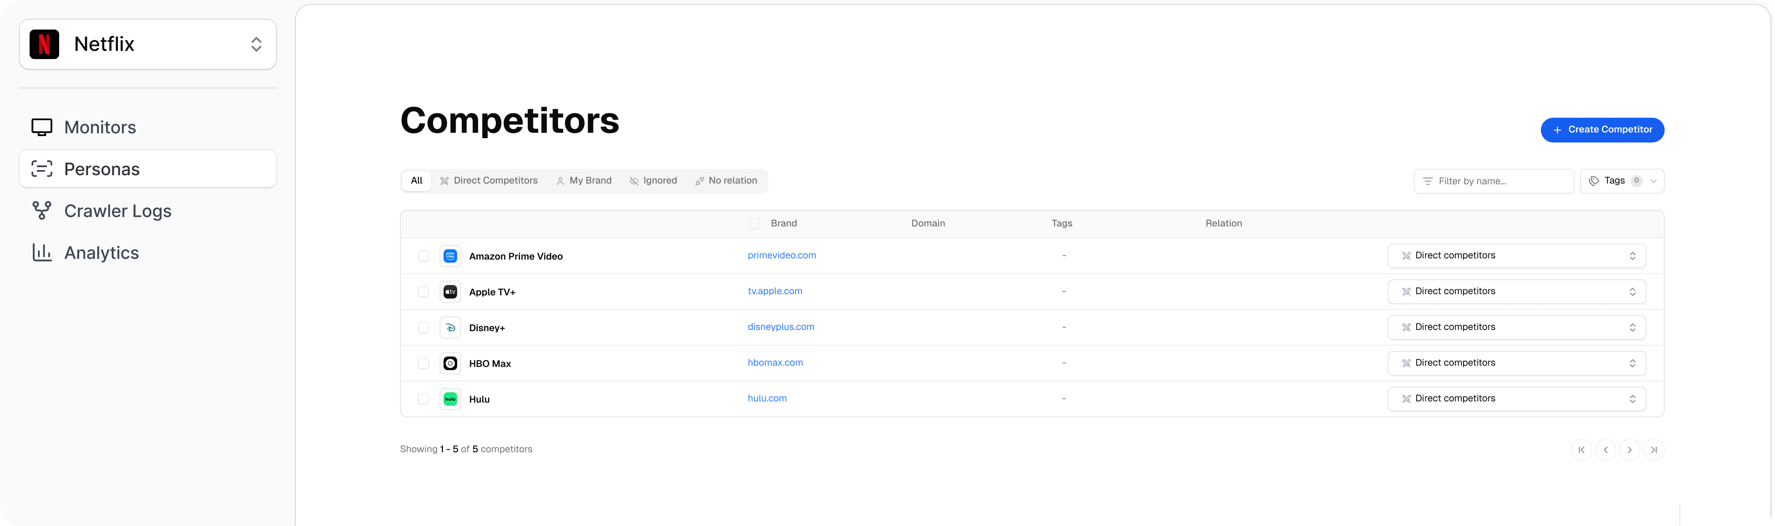This screenshot has width=1775, height=526.
Task: Check the Apple TV+ row checkbox
Action: pos(423,291)
